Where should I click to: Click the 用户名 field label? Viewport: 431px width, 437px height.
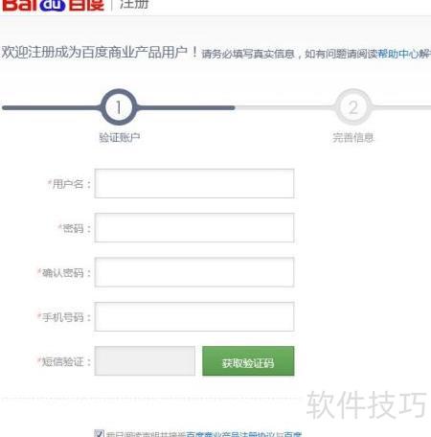pyautogui.click(x=68, y=184)
